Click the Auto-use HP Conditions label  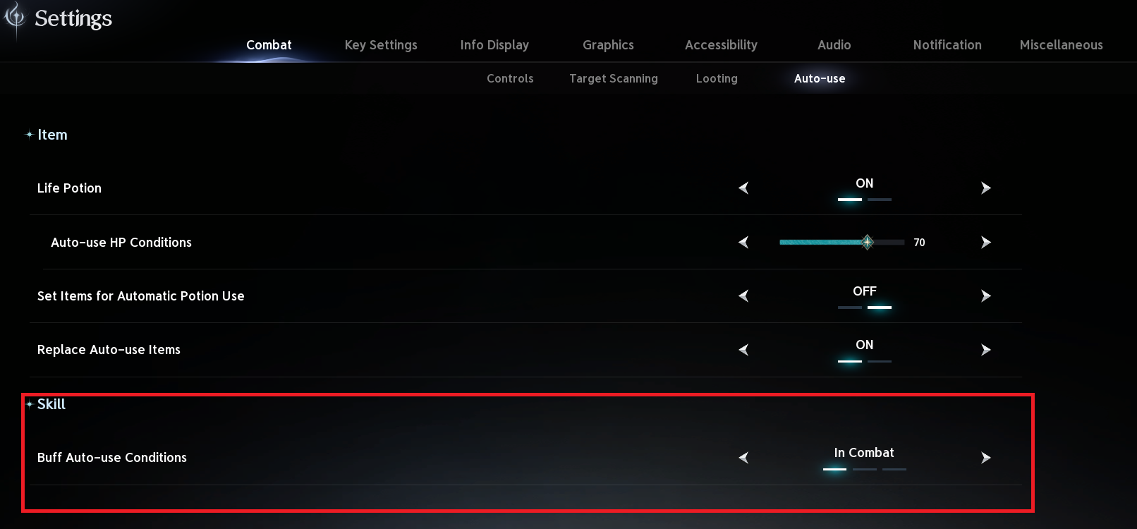[121, 243]
